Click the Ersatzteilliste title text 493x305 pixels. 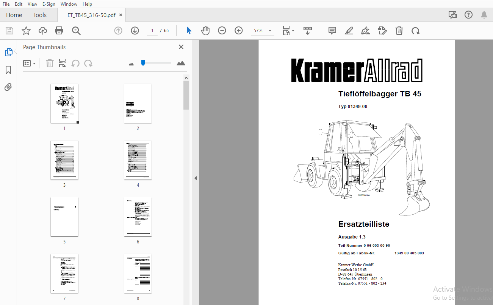tap(364, 224)
